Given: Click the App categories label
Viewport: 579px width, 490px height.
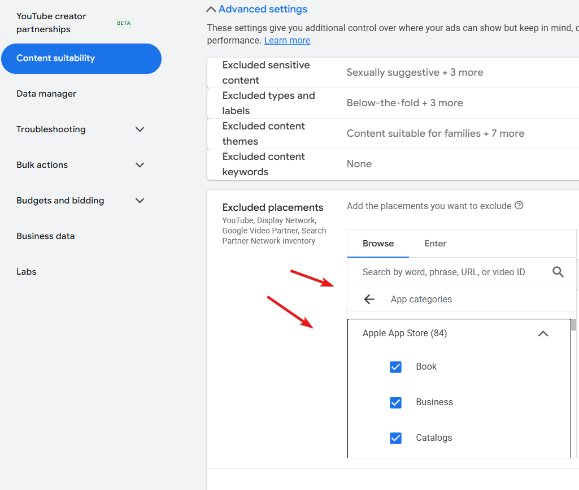Looking at the screenshot, I should tap(421, 300).
